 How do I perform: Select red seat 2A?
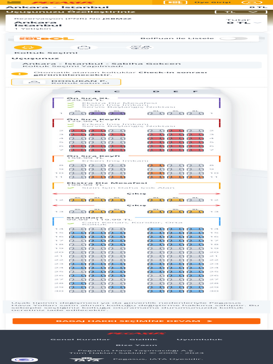[x=78, y=131]
